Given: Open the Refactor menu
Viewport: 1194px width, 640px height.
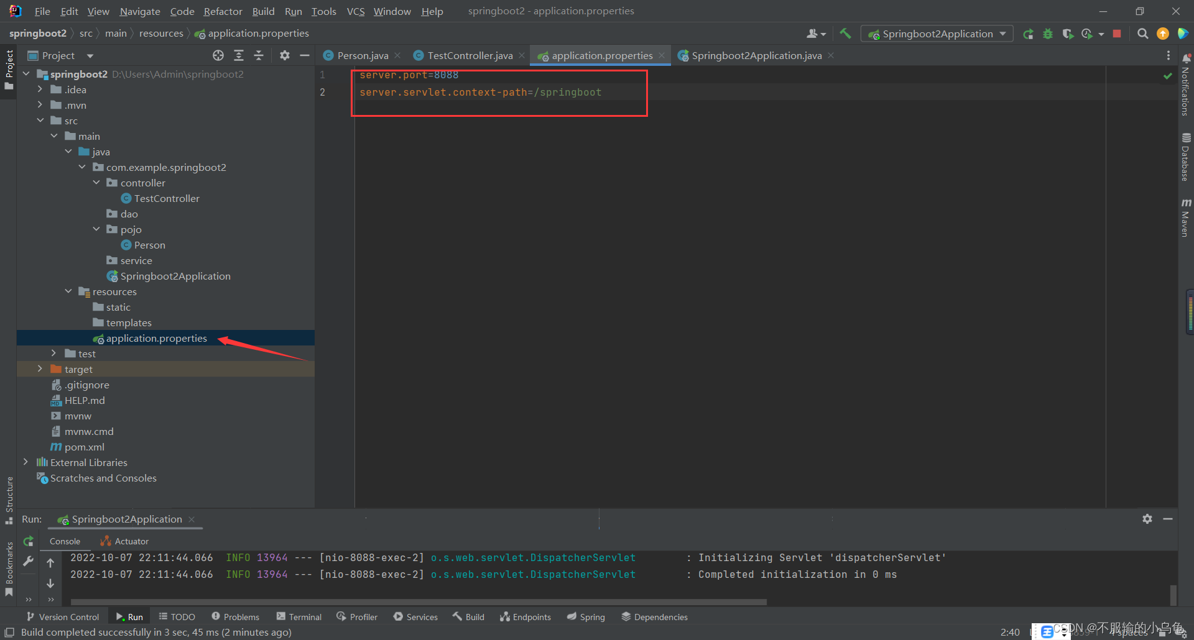Looking at the screenshot, I should coord(223,11).
